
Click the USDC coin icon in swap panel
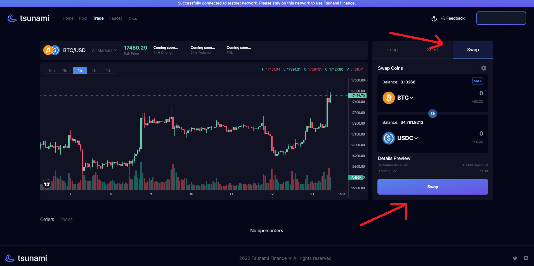389,138
